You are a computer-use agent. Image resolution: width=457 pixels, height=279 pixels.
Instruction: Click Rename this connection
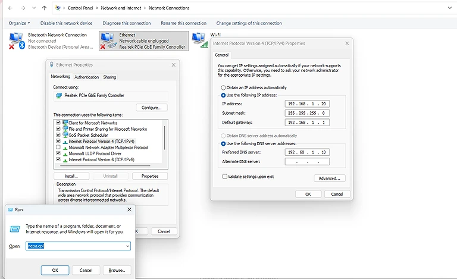click(183, 23)
